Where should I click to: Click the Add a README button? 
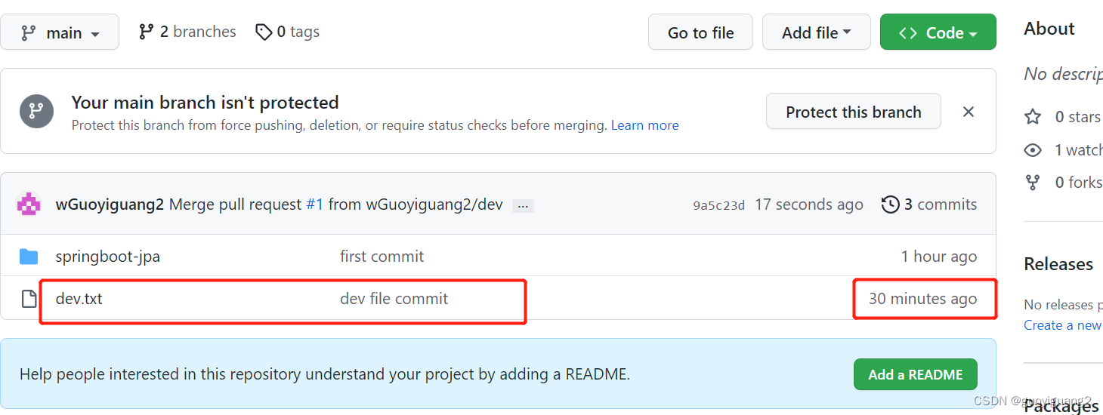click(x=916, y=374)
